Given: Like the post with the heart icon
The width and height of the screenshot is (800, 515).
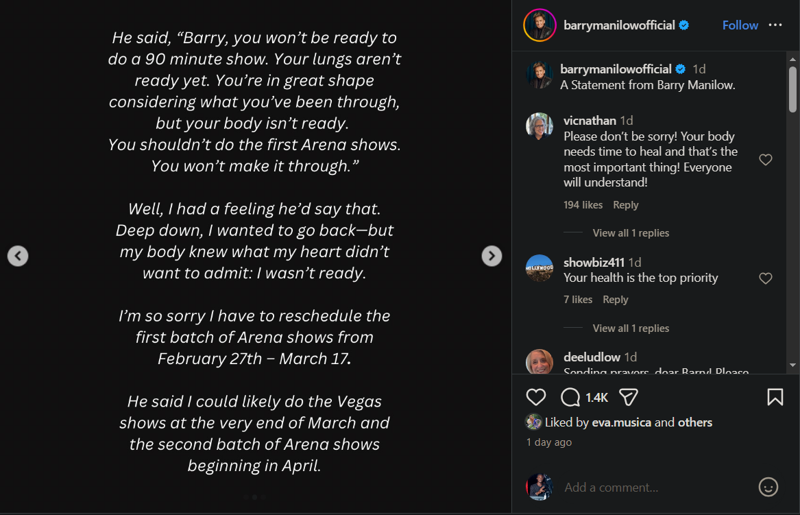Looking at the screenshot, I should tap(536, 397).
